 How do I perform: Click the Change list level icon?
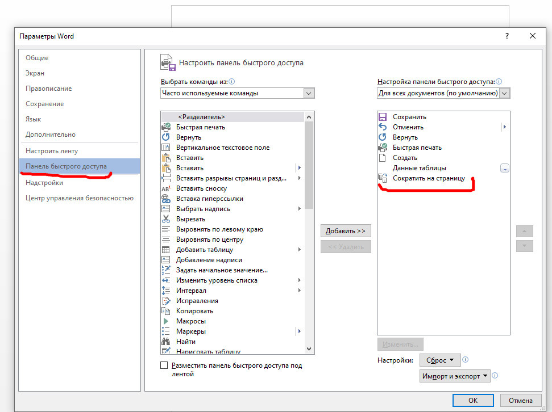166,280
